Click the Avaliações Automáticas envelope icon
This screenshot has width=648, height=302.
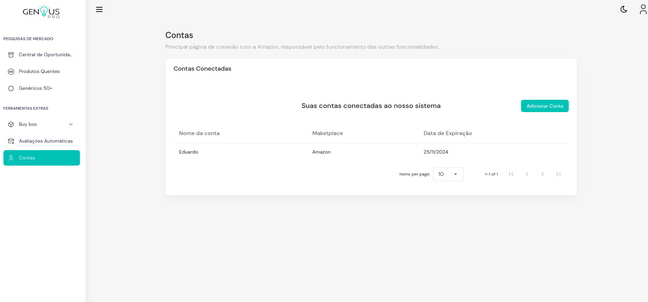pyautogui.click(x=11, y=141)
